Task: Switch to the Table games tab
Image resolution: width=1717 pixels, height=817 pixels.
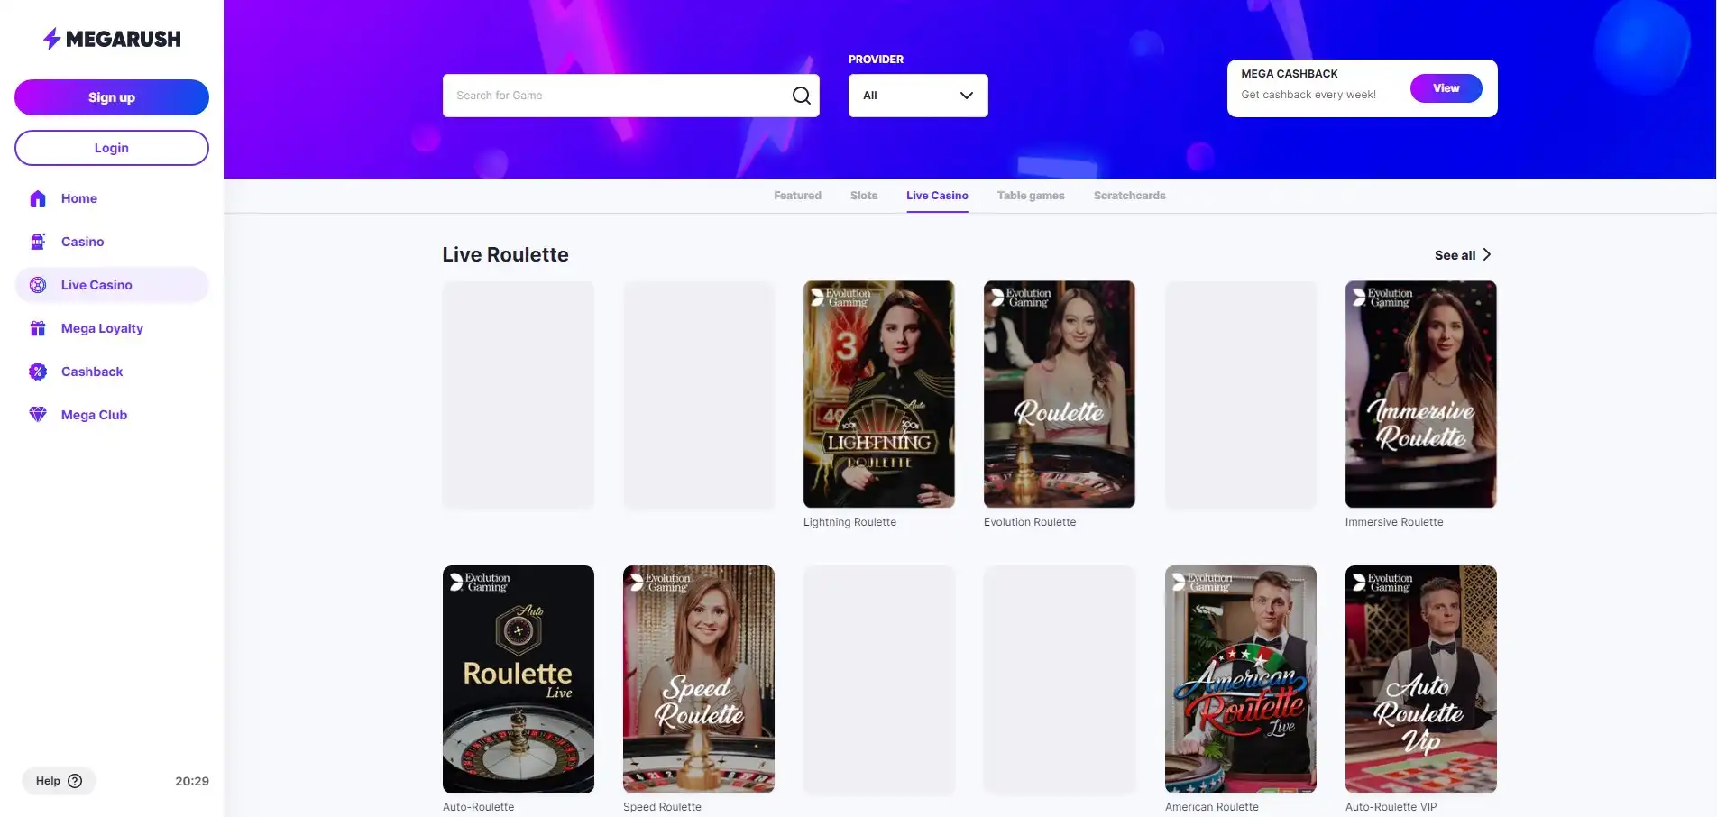Action: [1030, 196]
